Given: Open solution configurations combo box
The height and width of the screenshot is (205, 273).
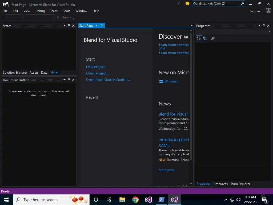Looking at the screenshot, I should (x=15, y=17).
